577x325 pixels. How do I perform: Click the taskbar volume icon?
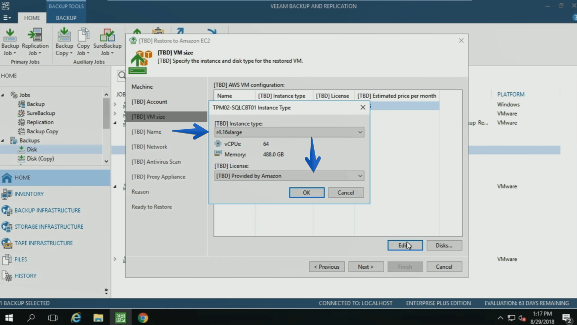pyautogui.click(x=522, y=318)
